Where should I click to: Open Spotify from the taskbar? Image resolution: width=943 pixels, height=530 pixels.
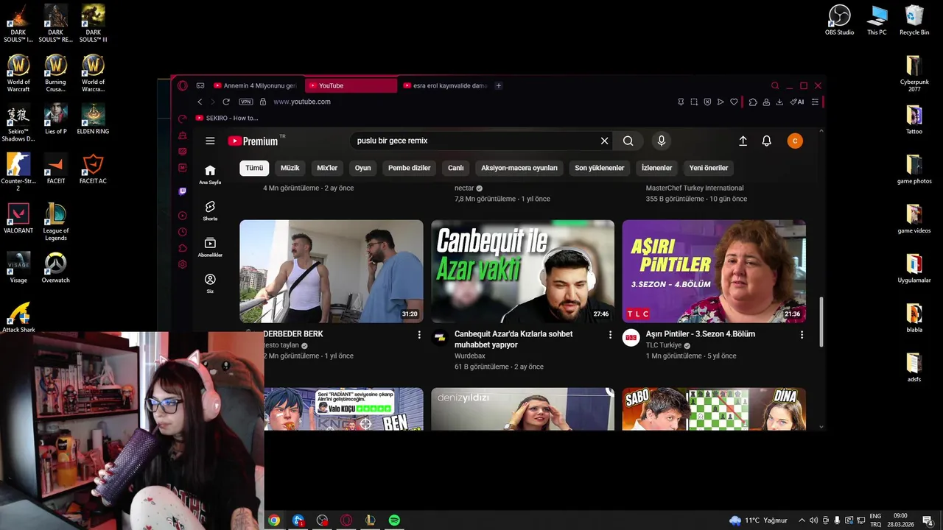[x=394, y=520]
